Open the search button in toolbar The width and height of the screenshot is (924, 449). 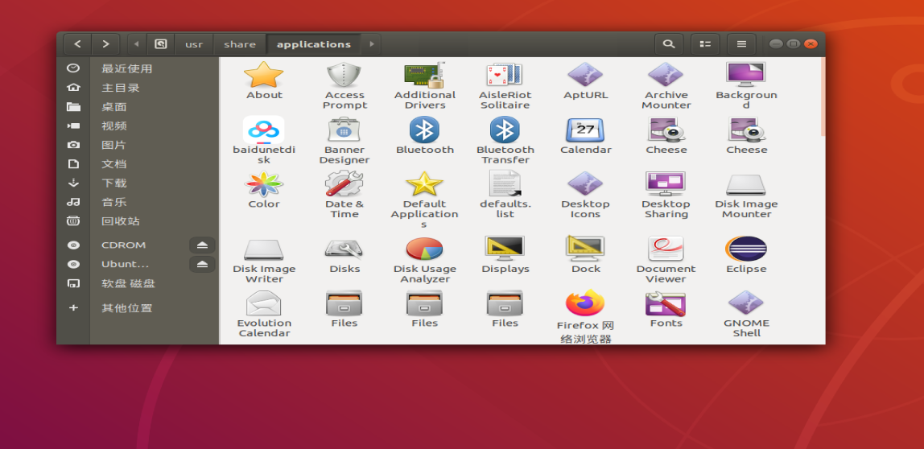click(669, 44)
